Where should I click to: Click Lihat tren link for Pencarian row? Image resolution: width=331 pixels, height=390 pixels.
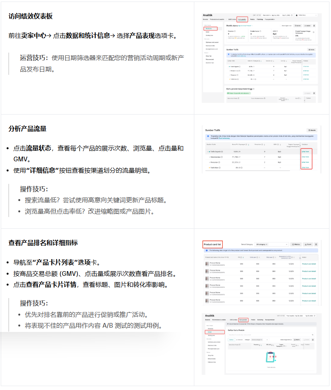[x=306, y=162]
